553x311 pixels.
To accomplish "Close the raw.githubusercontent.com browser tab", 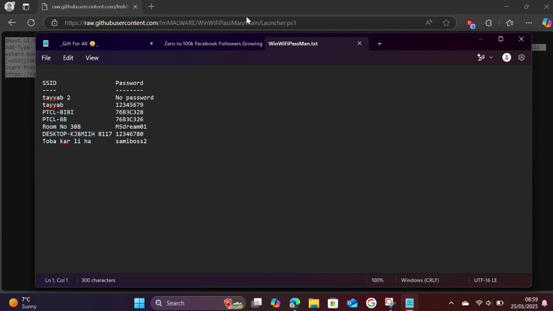I will coord(135,6).
